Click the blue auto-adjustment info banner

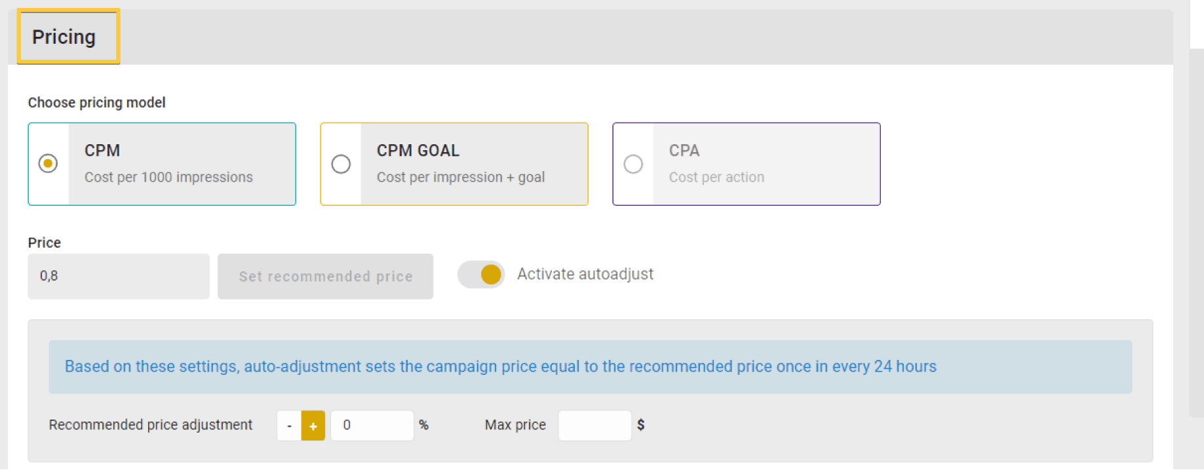(x=590, y=366)
